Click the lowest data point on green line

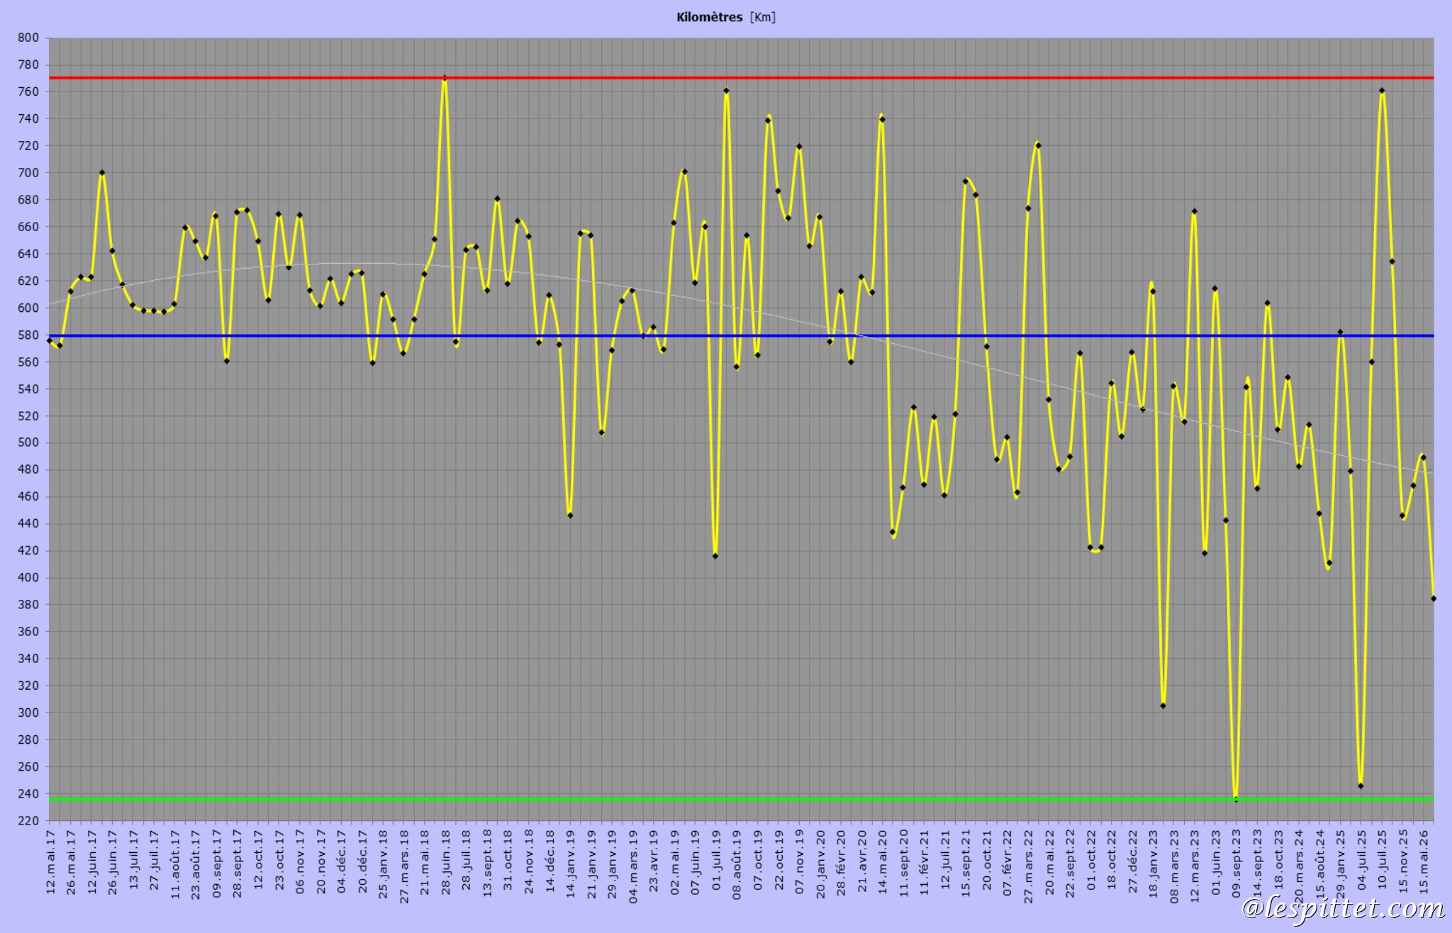coord(1236,799)
